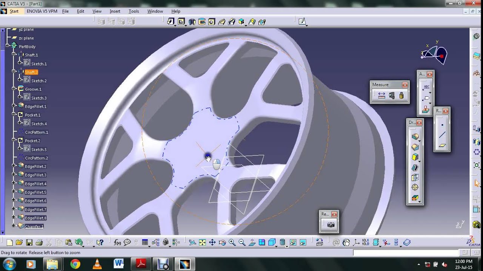483x271 pixels.
Task: Open Google Chrome from the taskbar
Action: click(75, 264)
